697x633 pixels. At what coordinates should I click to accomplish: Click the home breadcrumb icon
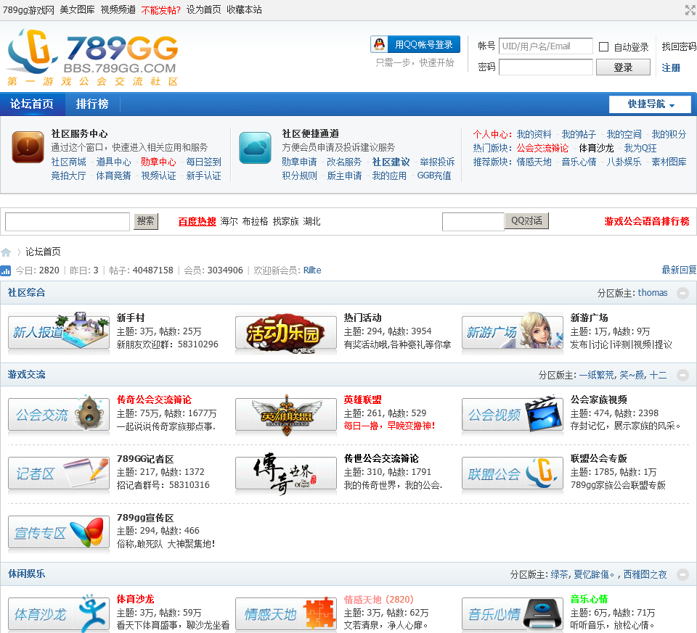6,252
